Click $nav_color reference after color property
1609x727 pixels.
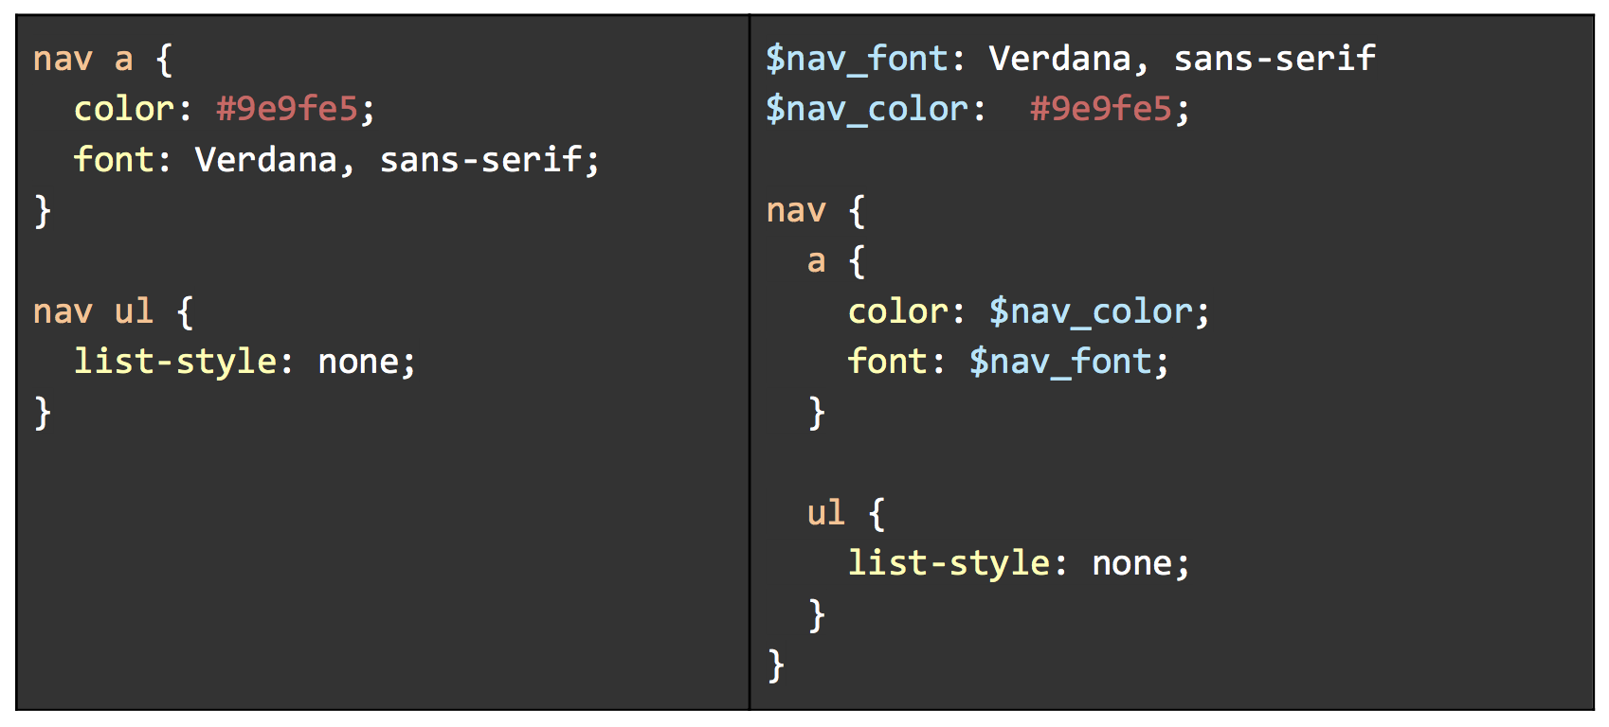click(x=1090, y=310)
